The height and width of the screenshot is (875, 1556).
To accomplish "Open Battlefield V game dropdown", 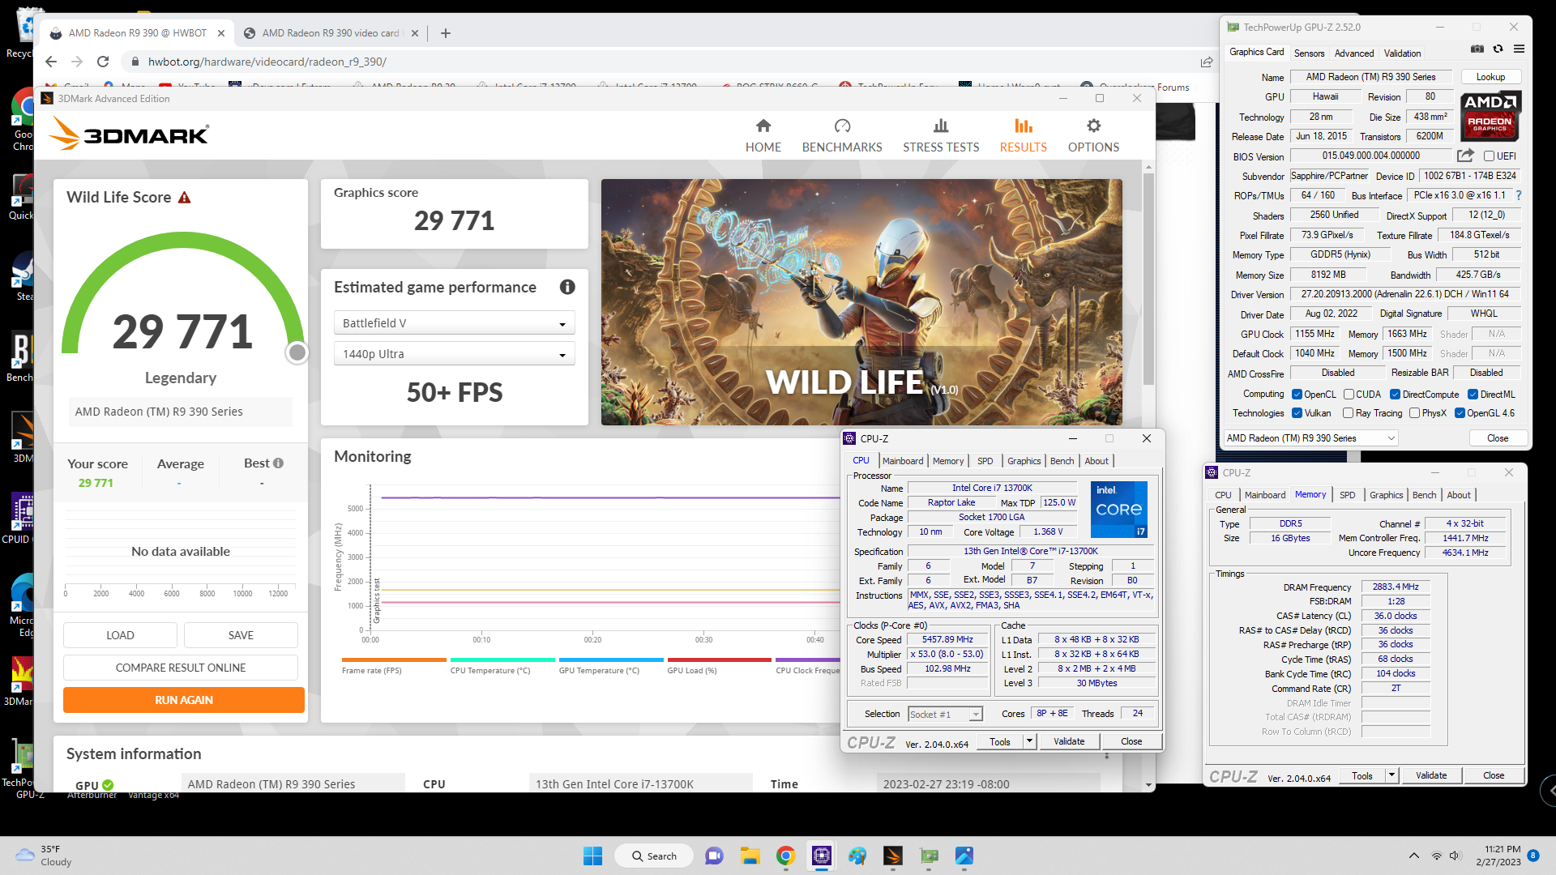I will (x=454, y=323).
